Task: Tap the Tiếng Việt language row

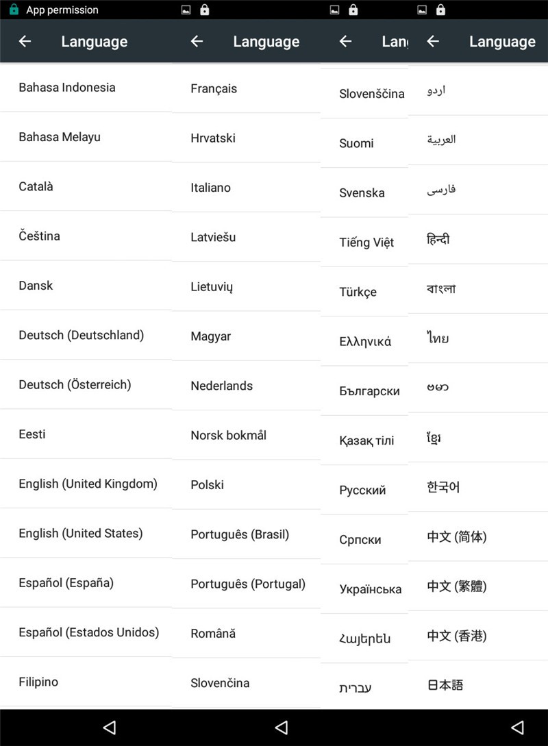Action: [366, 243]
